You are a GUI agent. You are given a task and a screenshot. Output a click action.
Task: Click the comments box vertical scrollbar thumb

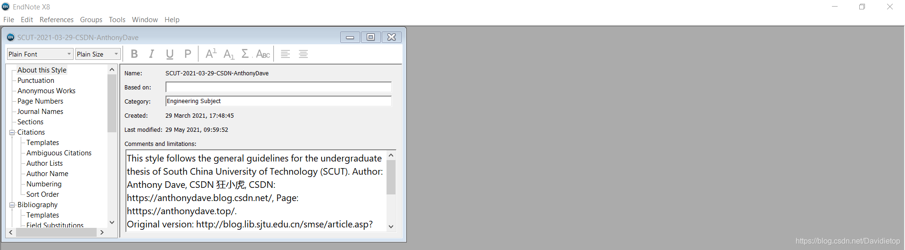pyautogui.click(x=391, y=177)
